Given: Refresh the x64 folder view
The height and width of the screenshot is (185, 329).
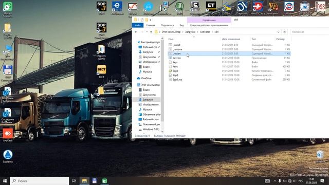Looking at the screenshot, I should click(x=284, y=32).
